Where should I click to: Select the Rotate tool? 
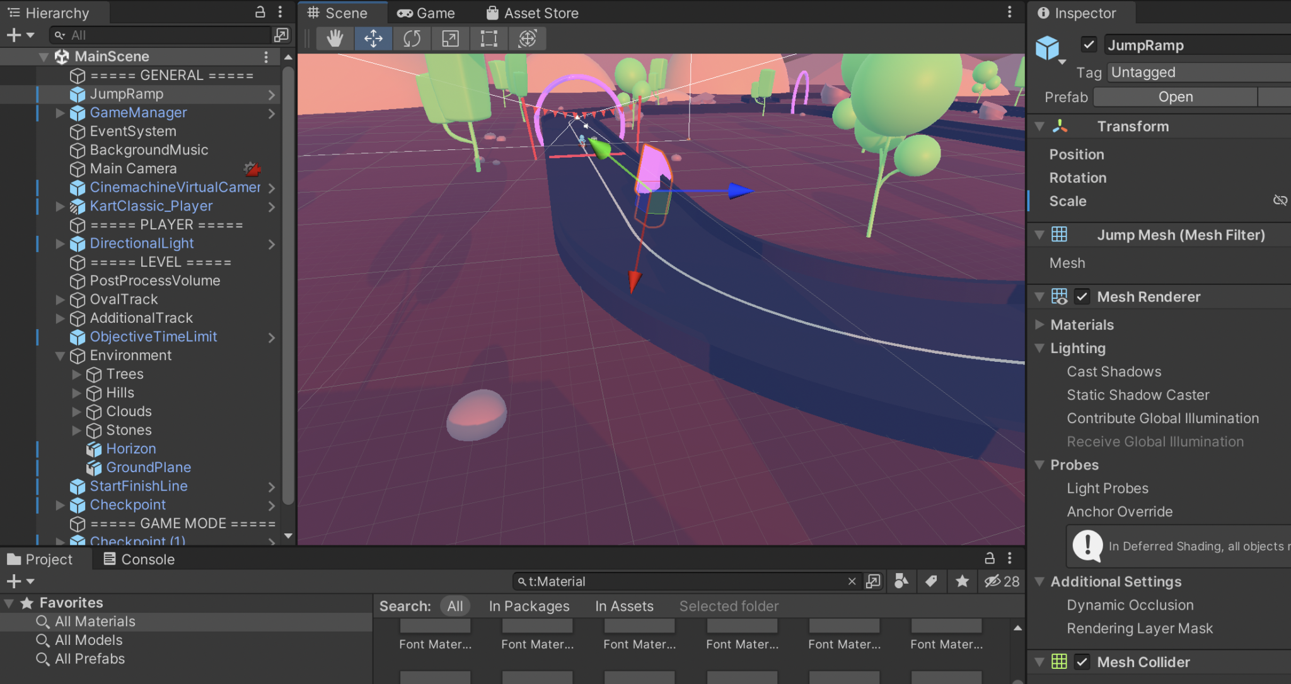412,38
